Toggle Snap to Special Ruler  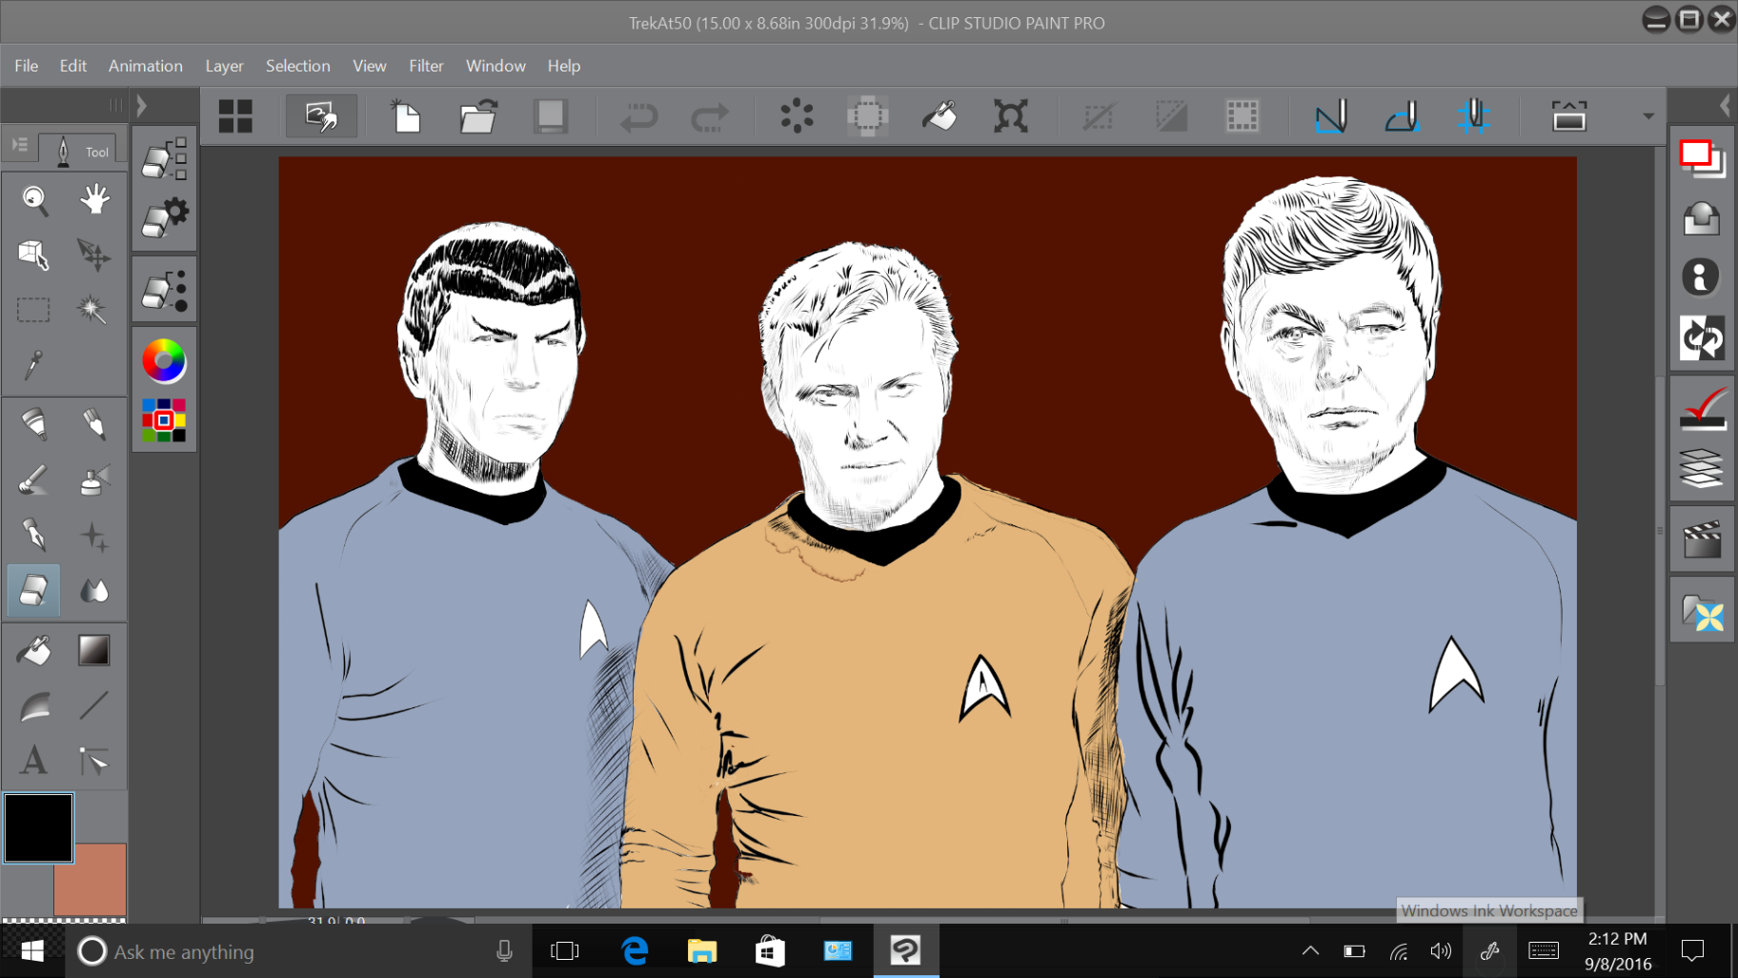click(x=1403, y=116)
